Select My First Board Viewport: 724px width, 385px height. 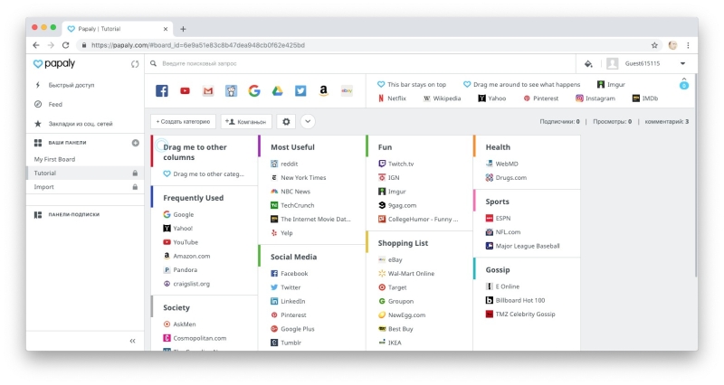coord(54,159)
